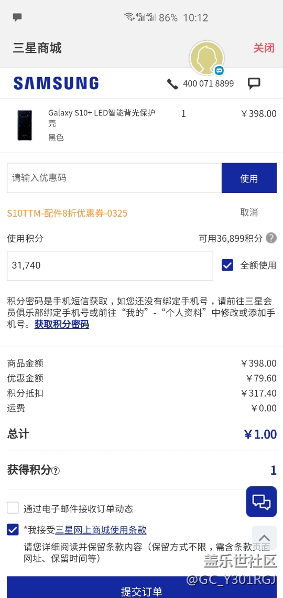The image size is (283, 598).
Task: Click the question mark next to 获得积分
Action: 56,471
